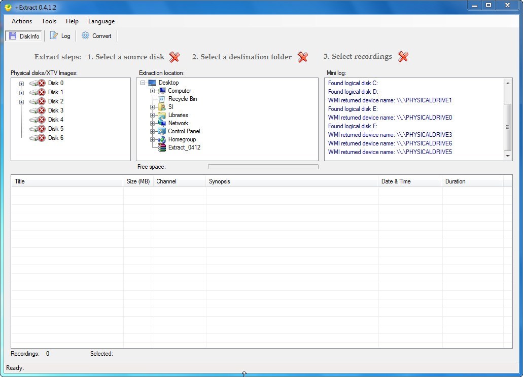The image size is (523, 377).
Task: Click the 'Ready.' status bar text
Action: (15, 368)
